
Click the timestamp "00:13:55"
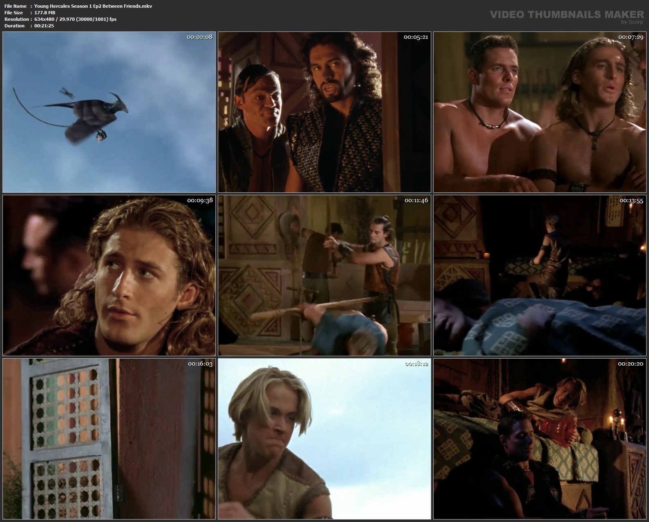tap(631, 201)
